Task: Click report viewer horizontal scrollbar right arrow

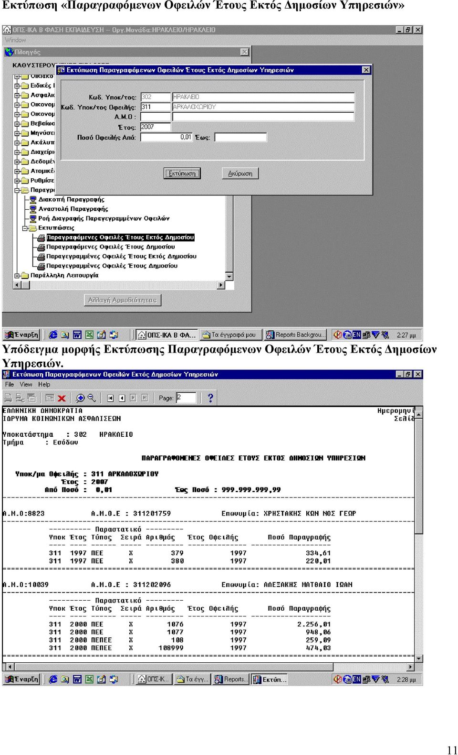Action: point(411,667)
